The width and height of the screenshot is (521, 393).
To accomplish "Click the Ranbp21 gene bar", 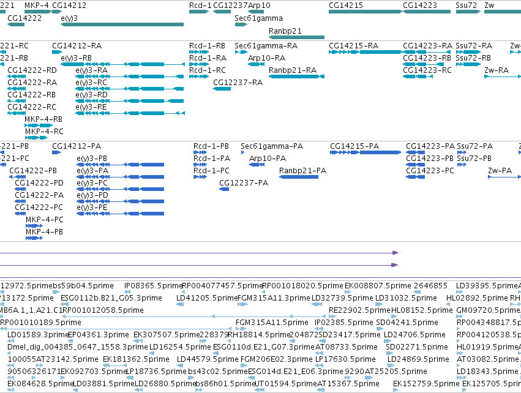I will tap(296, 37).
